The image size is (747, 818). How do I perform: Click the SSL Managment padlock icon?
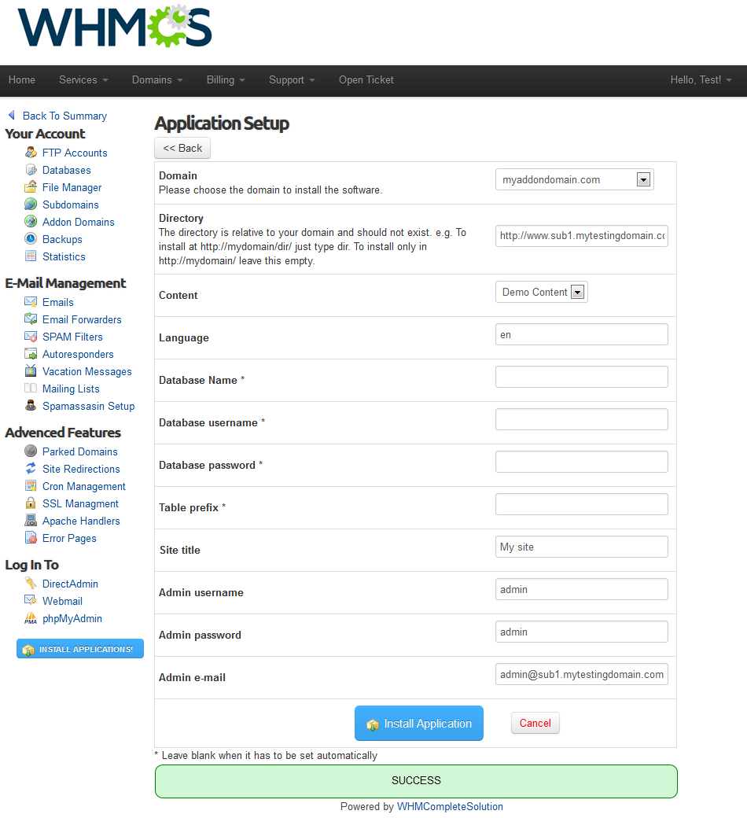pos(31,503)
